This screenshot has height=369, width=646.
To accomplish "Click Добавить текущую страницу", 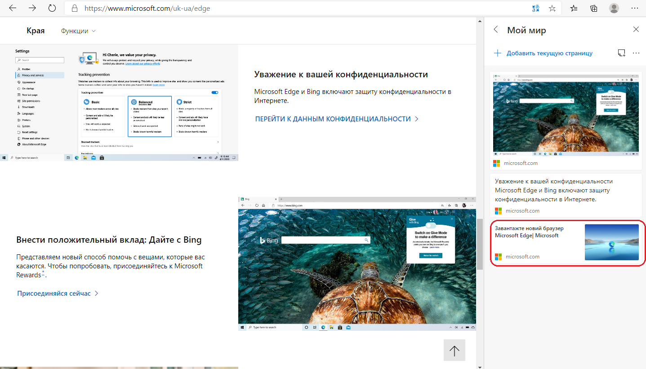I will coord(544,53).
